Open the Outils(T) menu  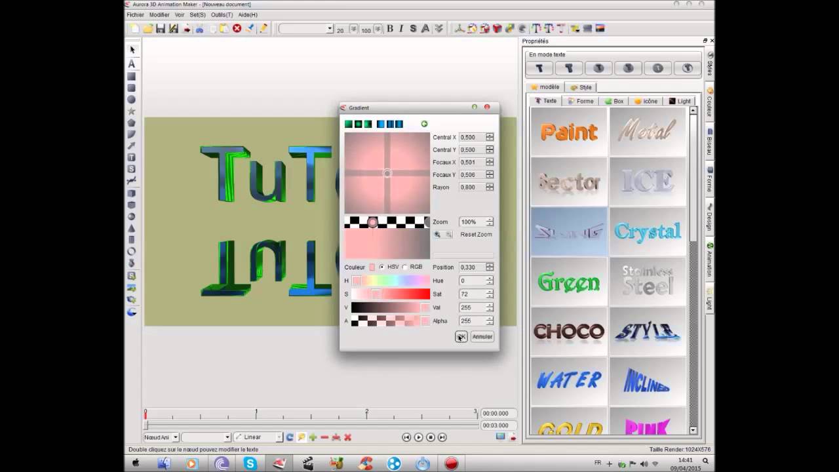(222, 14)
